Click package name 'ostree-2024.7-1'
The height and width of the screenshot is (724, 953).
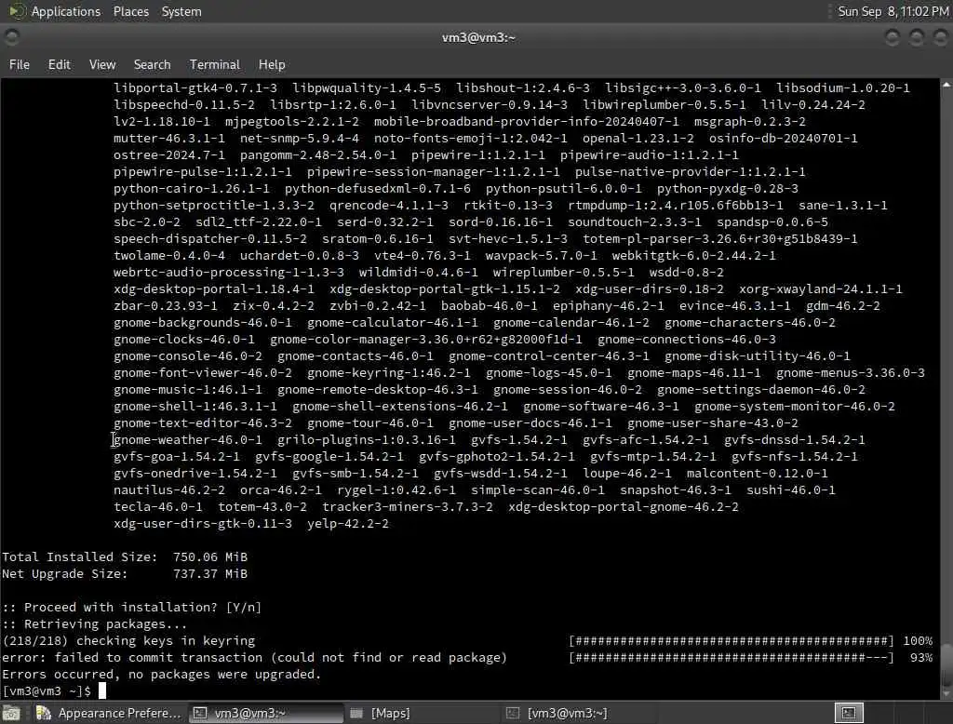[x=169, y=155]
